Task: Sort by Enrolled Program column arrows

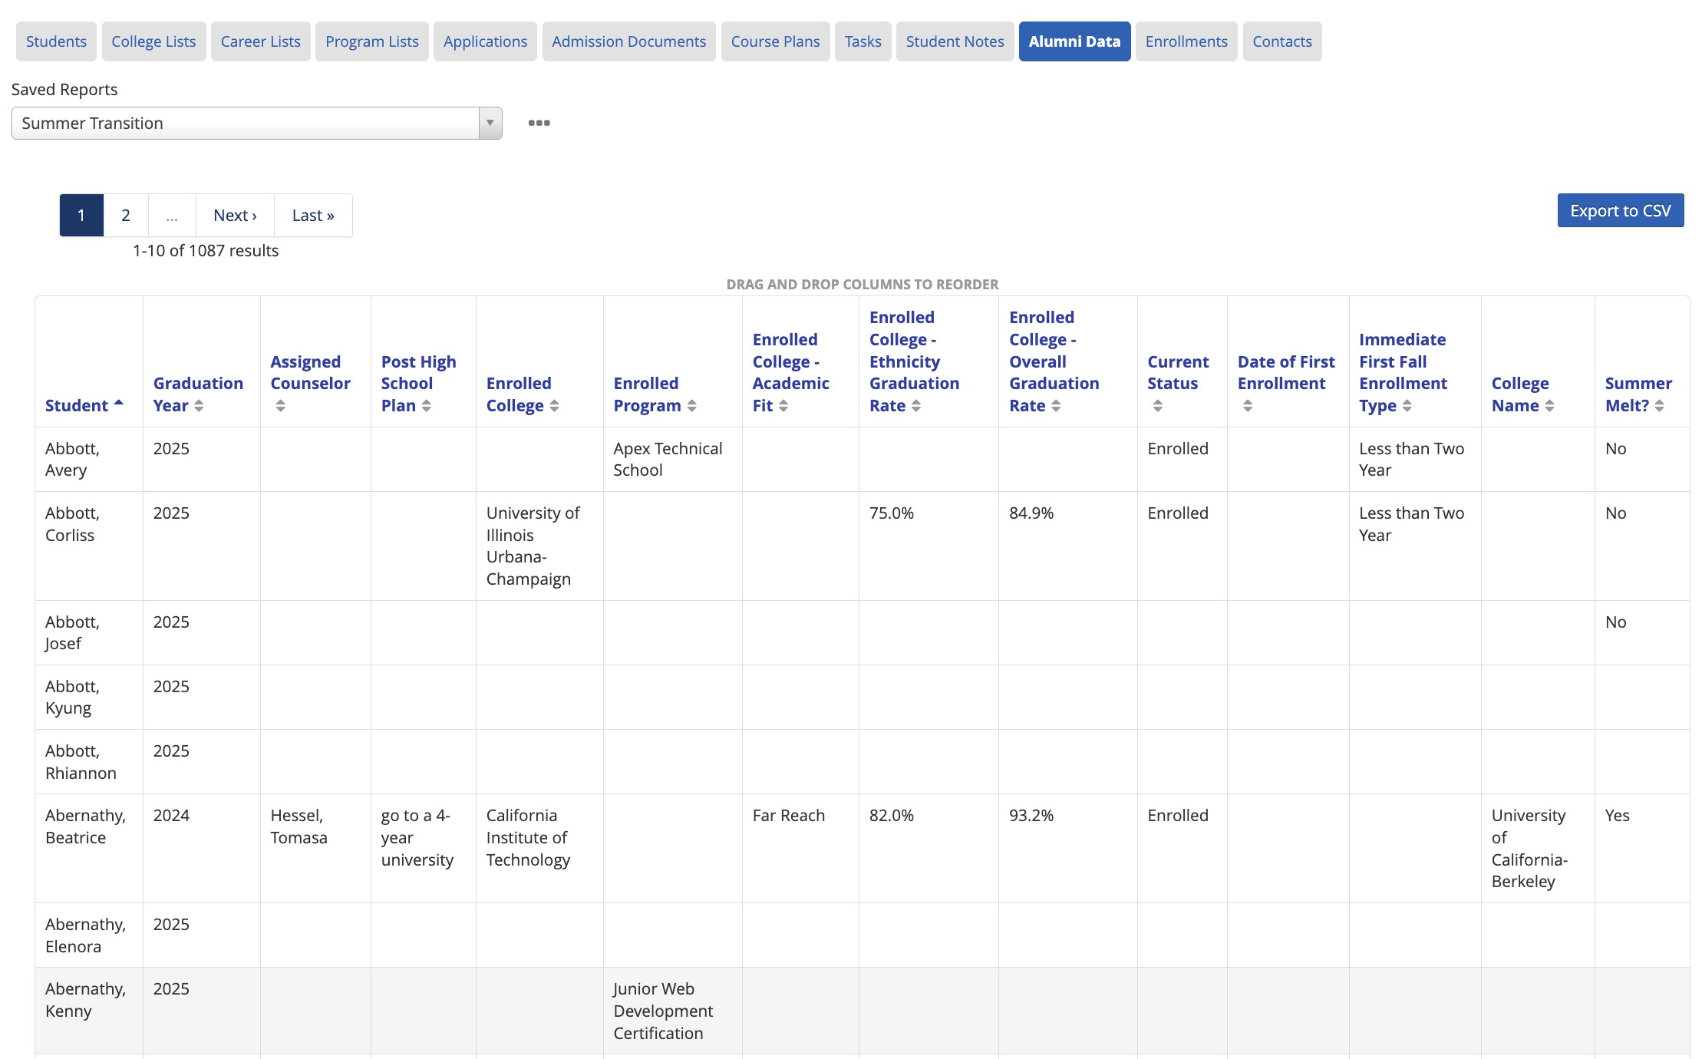Action: click(691, 406)
